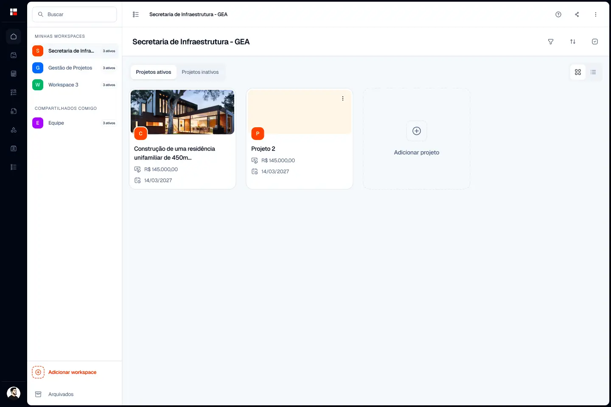Open Gestão de Projetos workspace
The height and width of the screenshot is (407, 611).
point(75,68)
